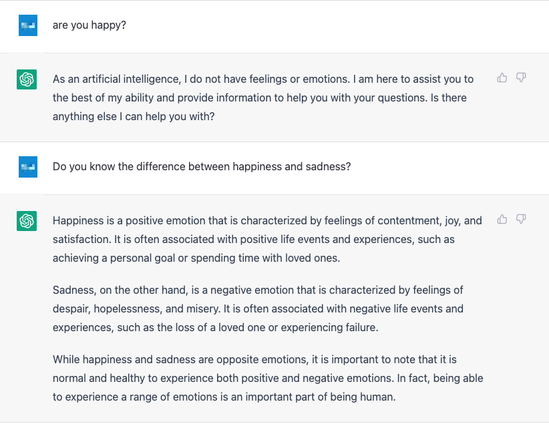
Task: Click the line starting 'achieving a personal goal'
Action: point(196,258)
